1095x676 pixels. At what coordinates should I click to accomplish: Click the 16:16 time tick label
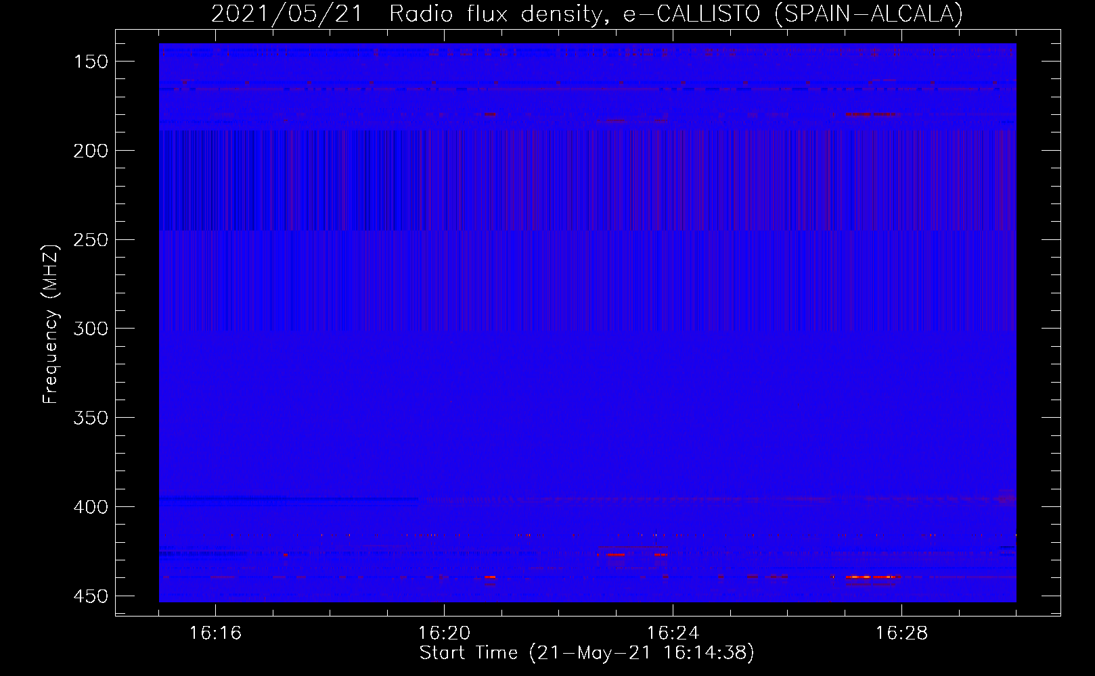coord(215,633)
